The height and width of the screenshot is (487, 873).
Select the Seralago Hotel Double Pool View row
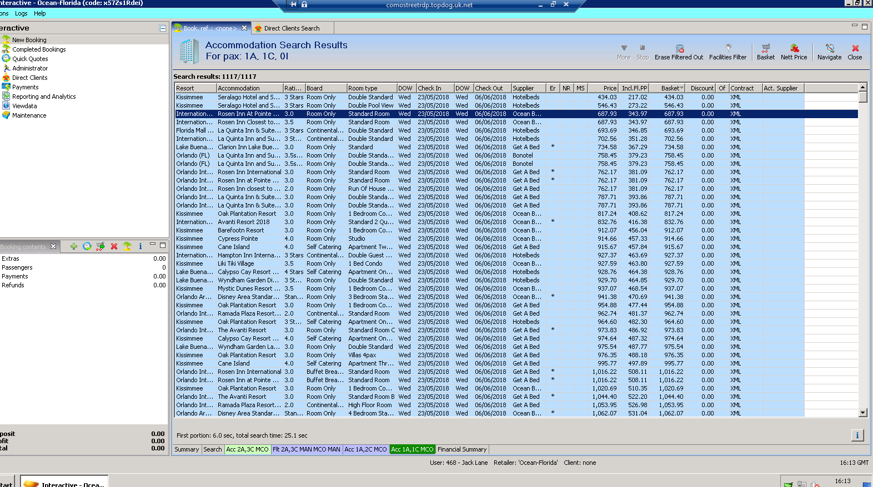pos(516,105)
